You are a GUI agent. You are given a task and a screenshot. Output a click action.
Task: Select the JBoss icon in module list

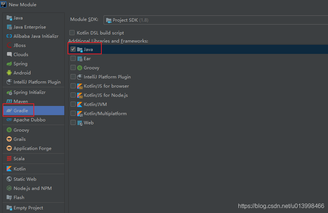pyautogui.click(x=9, y=45)
